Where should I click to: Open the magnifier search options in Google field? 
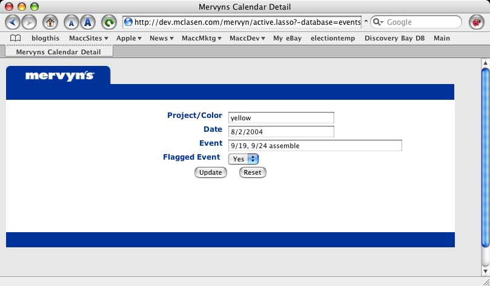(x=378, y=22)
